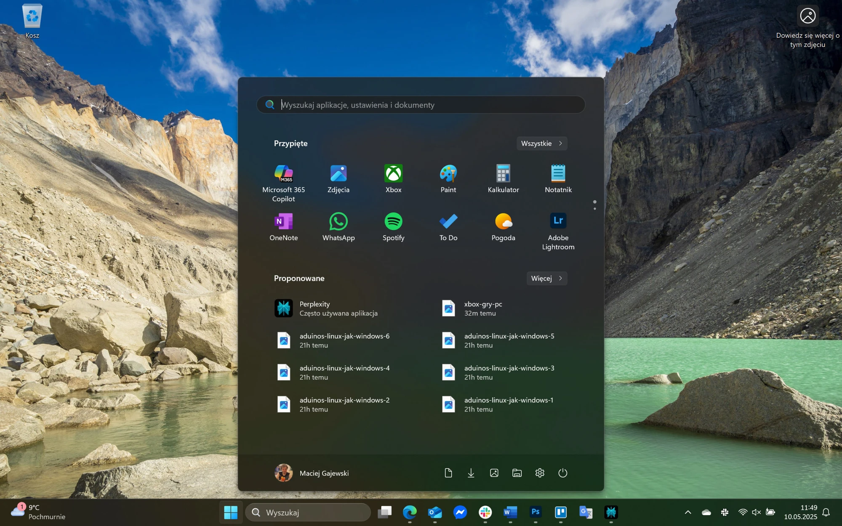This screenshot has height=526, width=842.
Task: Open the weather widget showing 9°C Pochmurnie
Action: [x=38, y=512]
